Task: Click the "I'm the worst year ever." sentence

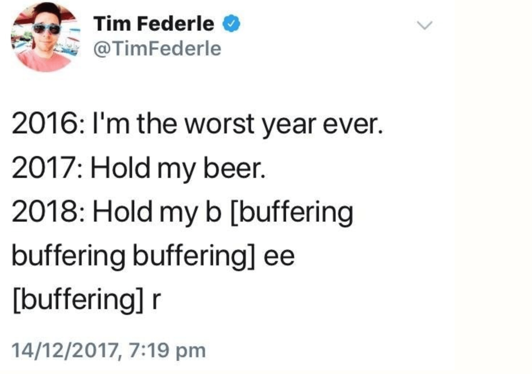Action: point(238,125)
